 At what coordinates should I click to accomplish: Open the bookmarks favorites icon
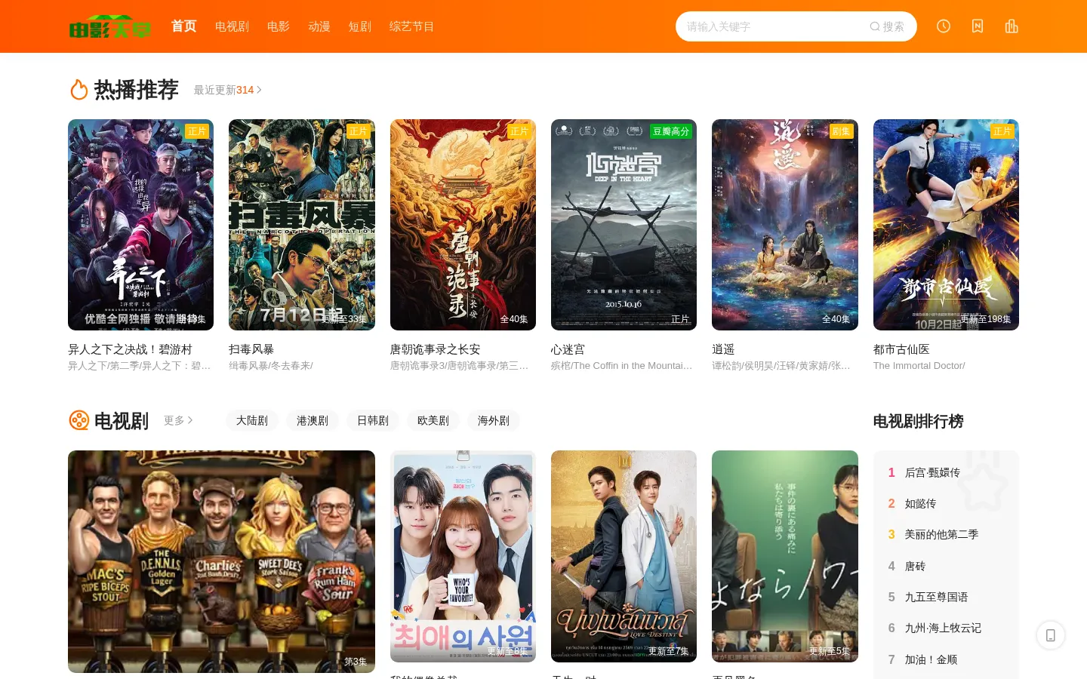978,26
